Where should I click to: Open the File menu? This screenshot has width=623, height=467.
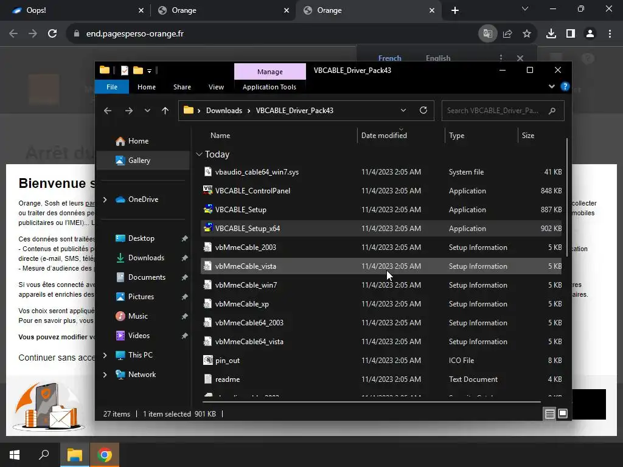[x=112, y=87]
